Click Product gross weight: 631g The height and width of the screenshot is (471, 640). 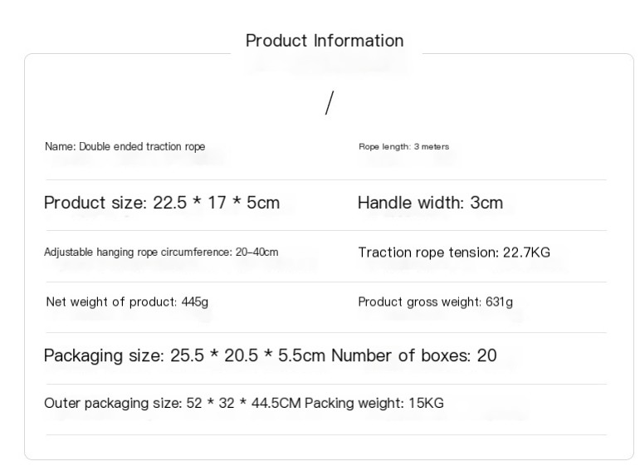(x=436, y=302)
